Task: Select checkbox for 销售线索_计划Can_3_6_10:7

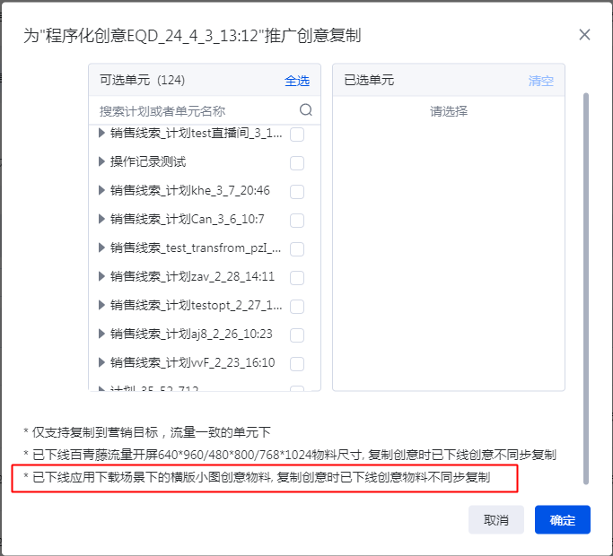Action: [x=297, y=221]
